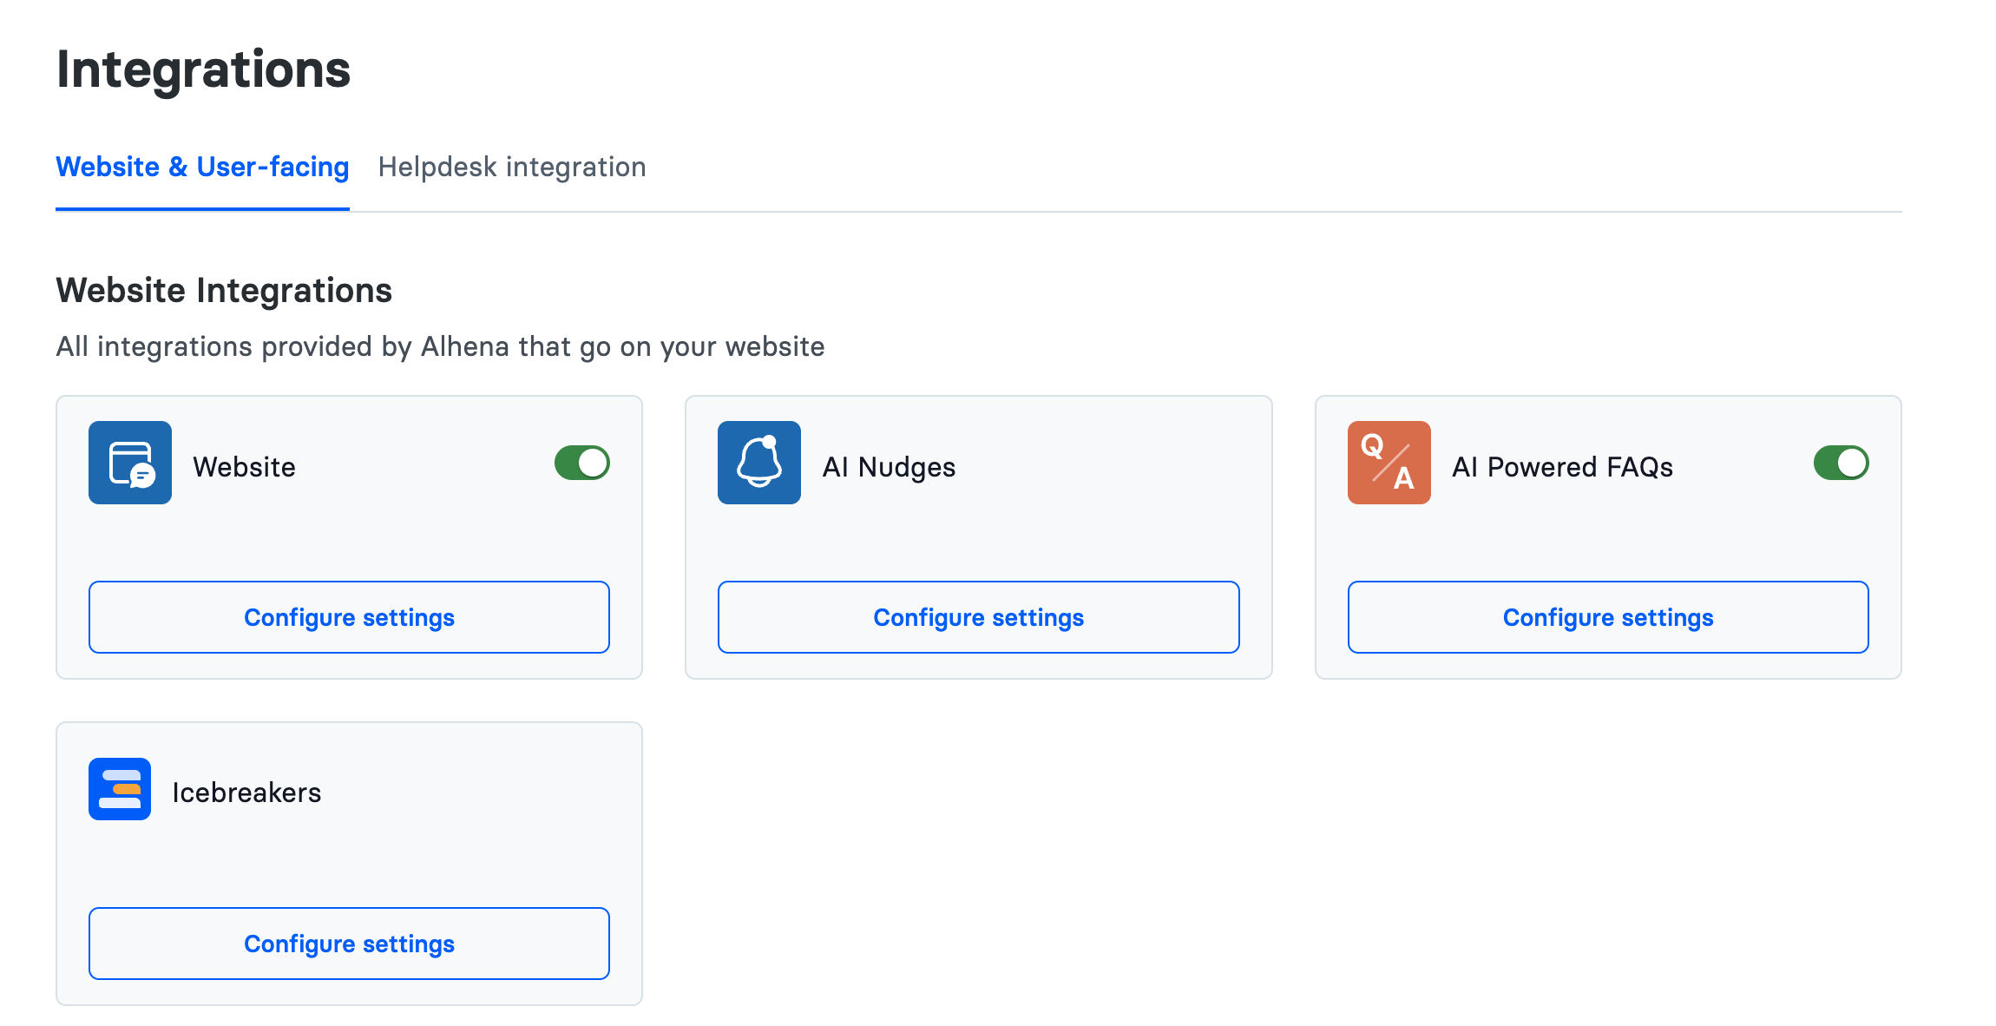Screen dimensions: 1996x1026
Task: Click the Icebreakers card label
Action: click(246, 793)
